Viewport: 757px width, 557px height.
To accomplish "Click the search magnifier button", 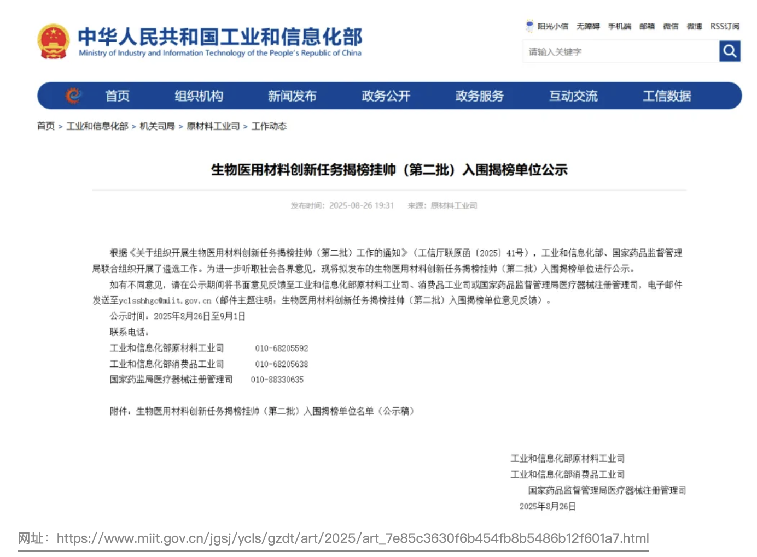I will point(730,51).
